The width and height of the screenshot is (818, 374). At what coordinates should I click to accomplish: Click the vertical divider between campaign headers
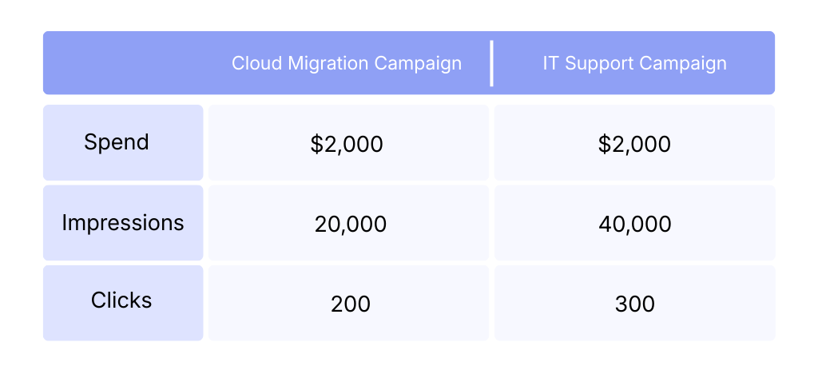click(491, 63)
